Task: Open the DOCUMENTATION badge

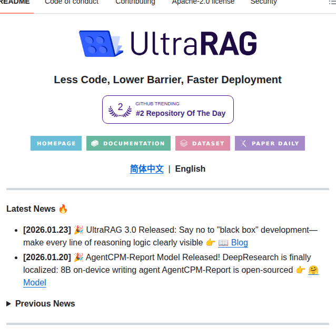Action: (x=129, y=143)
